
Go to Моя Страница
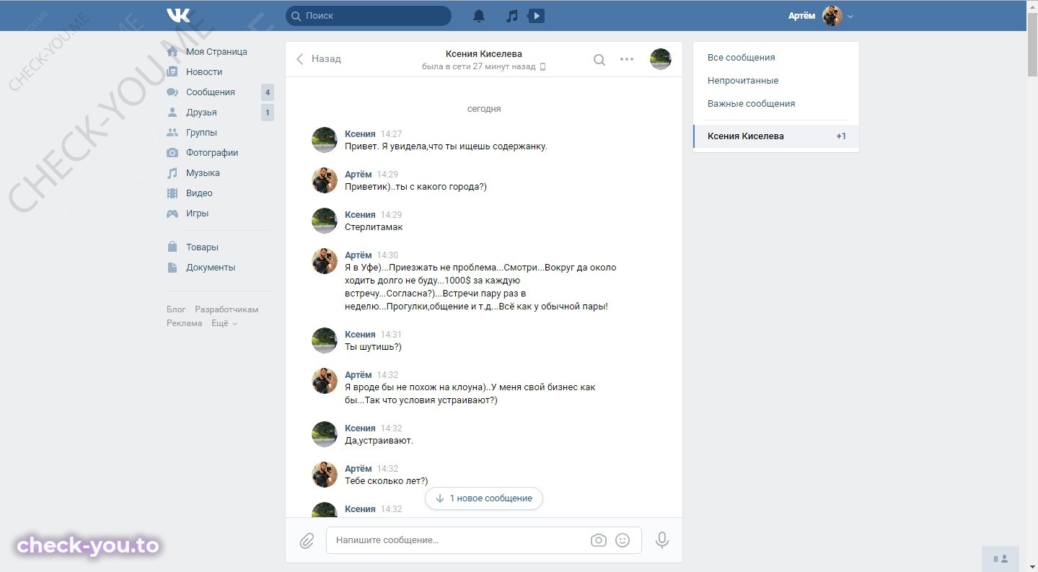[x=216, y=52]
